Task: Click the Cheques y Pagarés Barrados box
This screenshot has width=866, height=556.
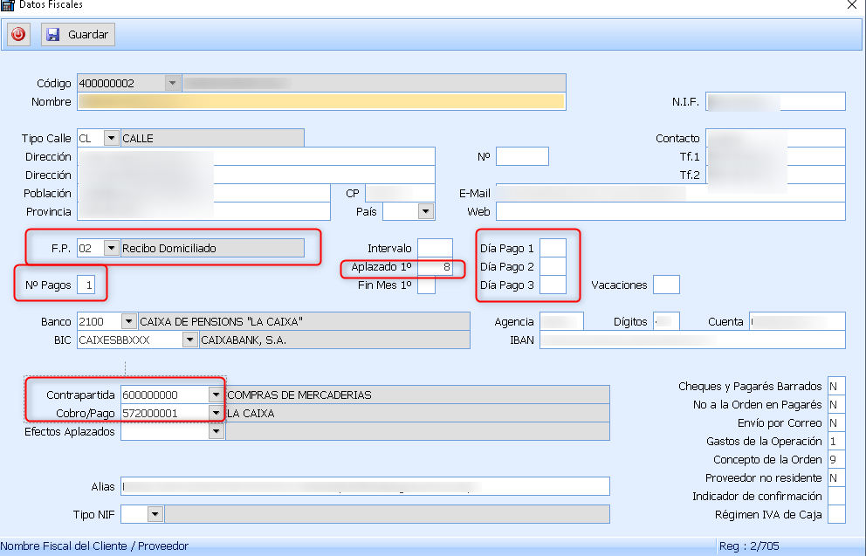Action: point(835,386)
